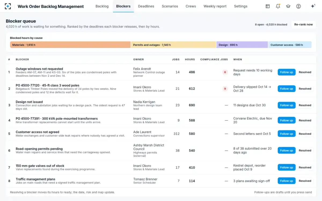Open the Design not issued blocker
The height and width of the screenshot is (201, 322).
pos(29,102)
